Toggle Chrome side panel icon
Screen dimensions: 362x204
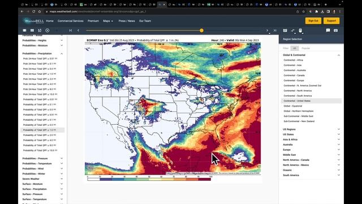click(328, 11)
